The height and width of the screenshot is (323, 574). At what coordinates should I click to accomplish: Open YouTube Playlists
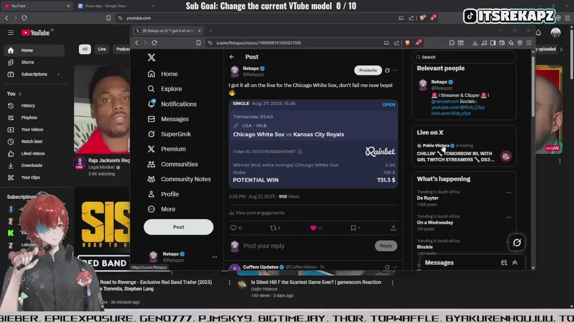coord(34,118)
